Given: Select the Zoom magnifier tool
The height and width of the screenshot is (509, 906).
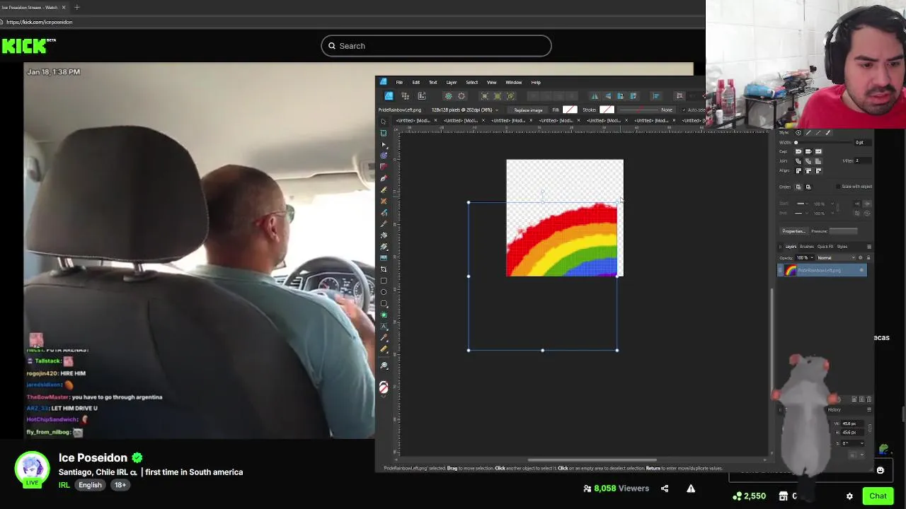Looking at the screenshot, I should [384, 365].
